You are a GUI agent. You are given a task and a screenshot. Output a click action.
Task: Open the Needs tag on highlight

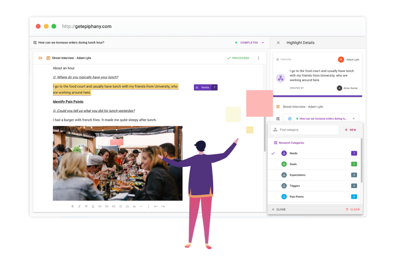(x=205, y=87)
